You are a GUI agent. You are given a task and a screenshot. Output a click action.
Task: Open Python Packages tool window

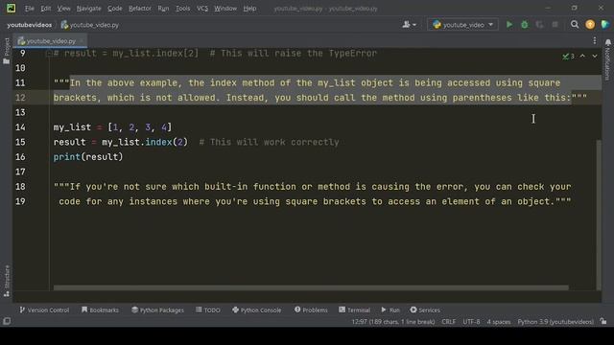pyautogui.click(x=157, y=310)
